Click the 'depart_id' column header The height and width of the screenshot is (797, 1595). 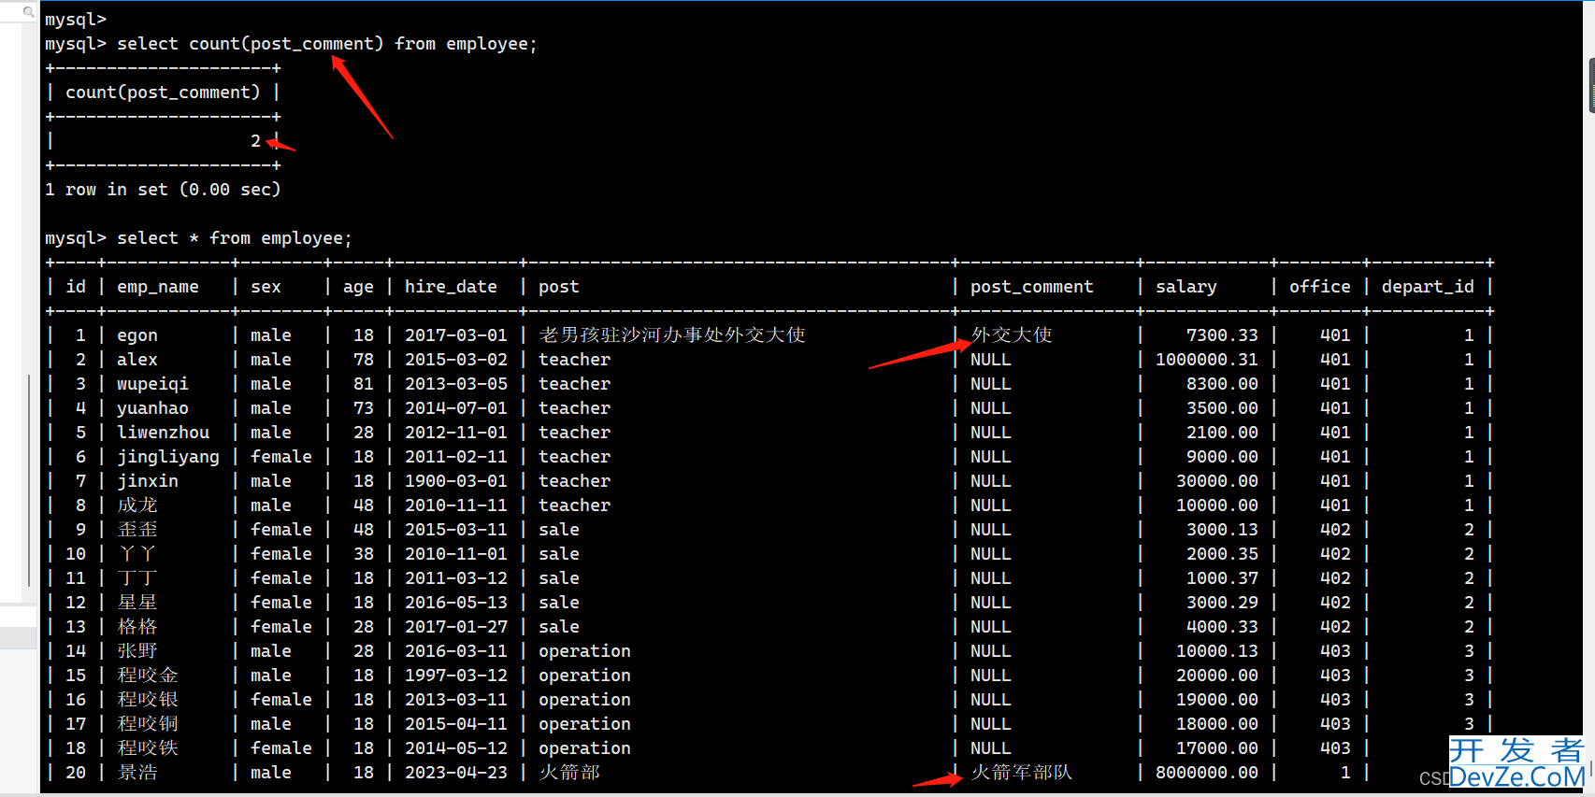1428,287
